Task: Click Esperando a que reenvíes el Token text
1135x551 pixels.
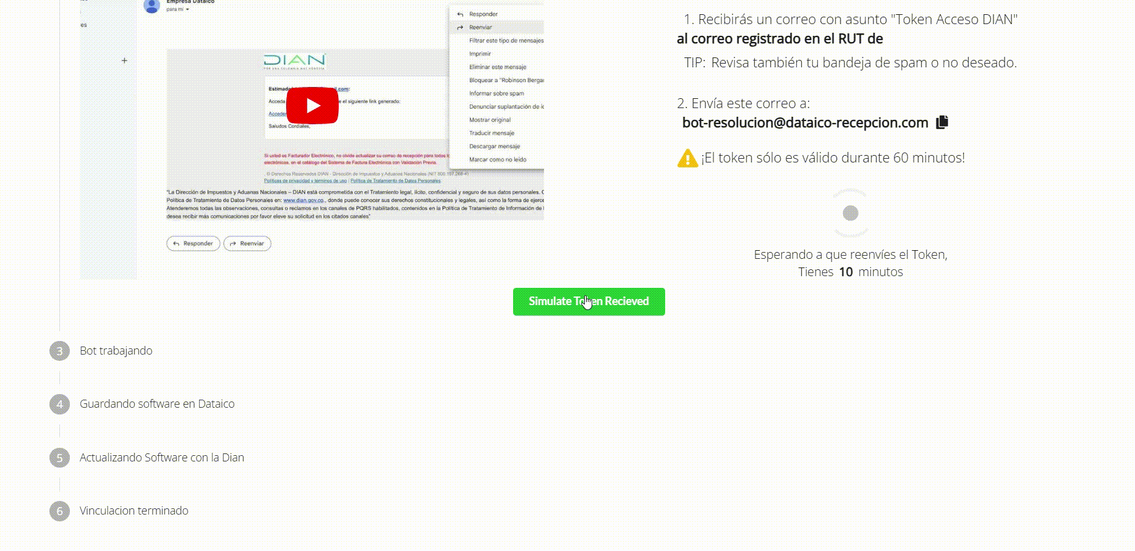Action: point(851,254)
